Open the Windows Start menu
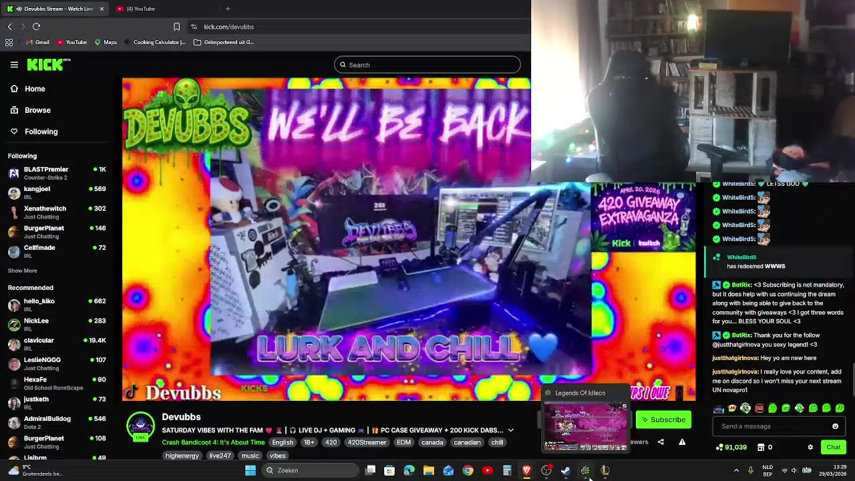The width and height of the screenshot is (855, 481). pos(250,470)
